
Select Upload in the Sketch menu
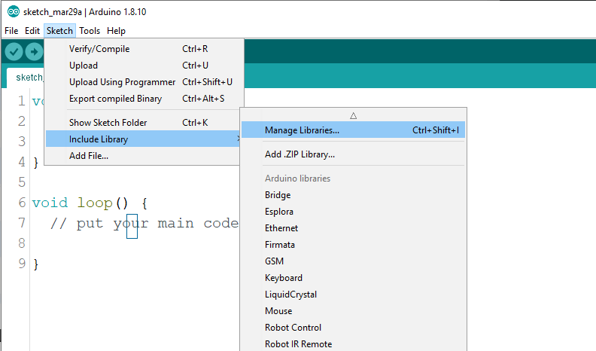(x=144, y=66)
